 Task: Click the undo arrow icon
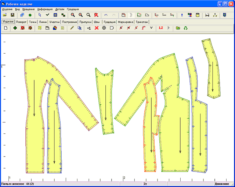click(x=106, y=15)
